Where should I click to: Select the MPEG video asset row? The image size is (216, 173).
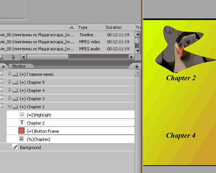(67, 42)
